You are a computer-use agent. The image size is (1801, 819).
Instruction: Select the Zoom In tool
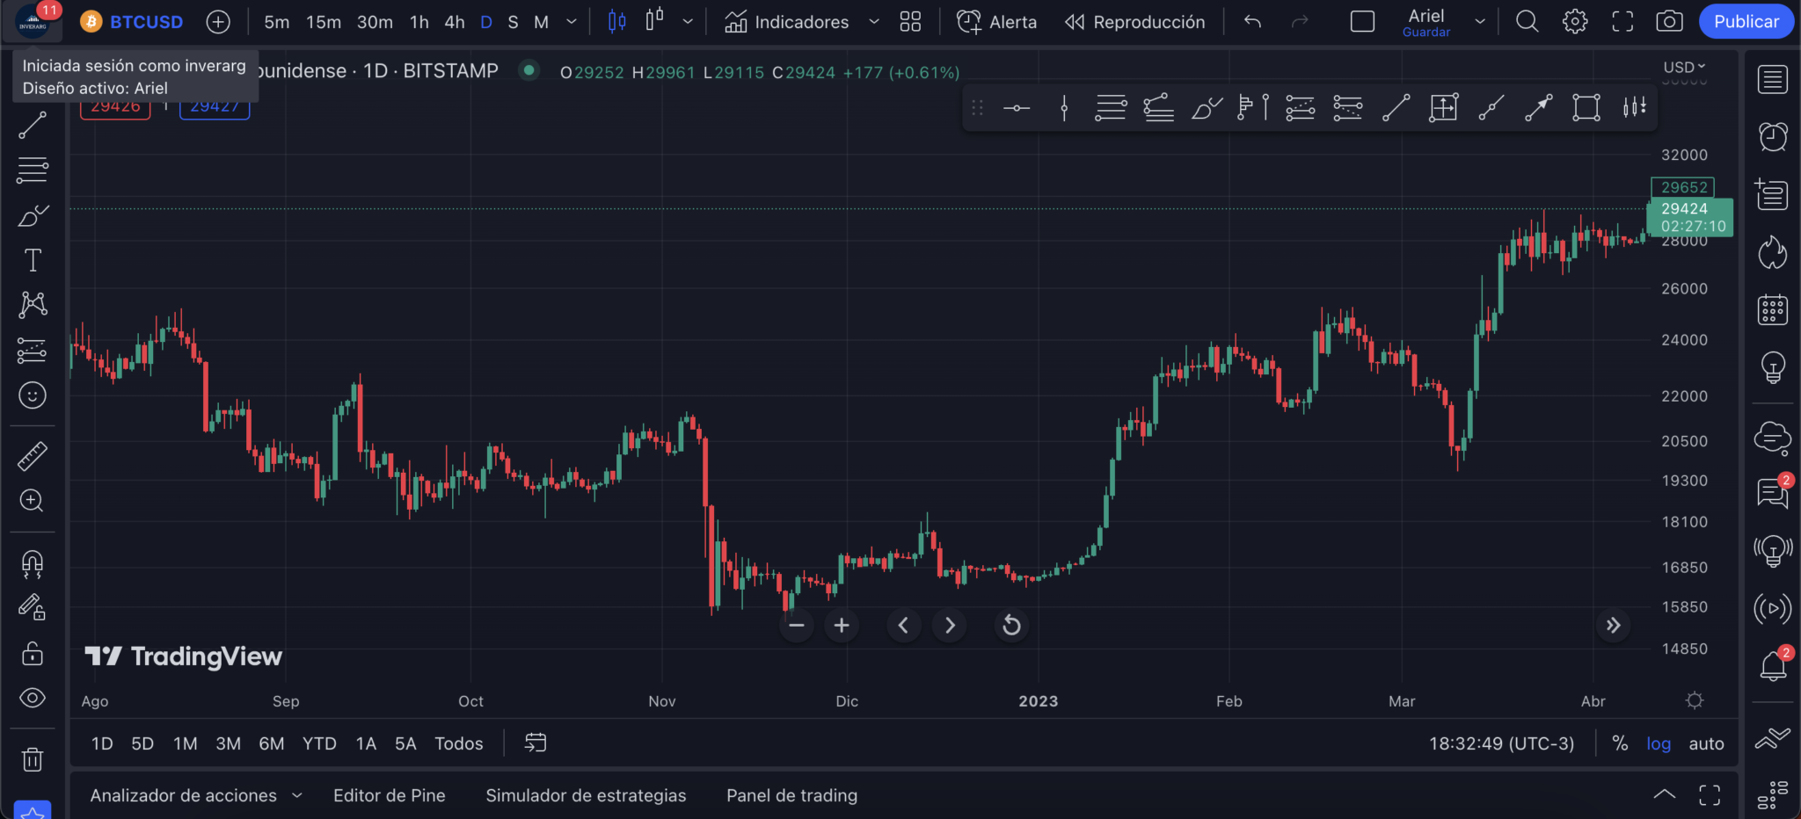[x=33, y=501]
